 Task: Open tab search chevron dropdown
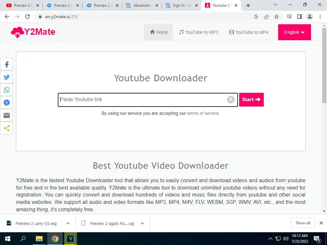tap(276, 4)
